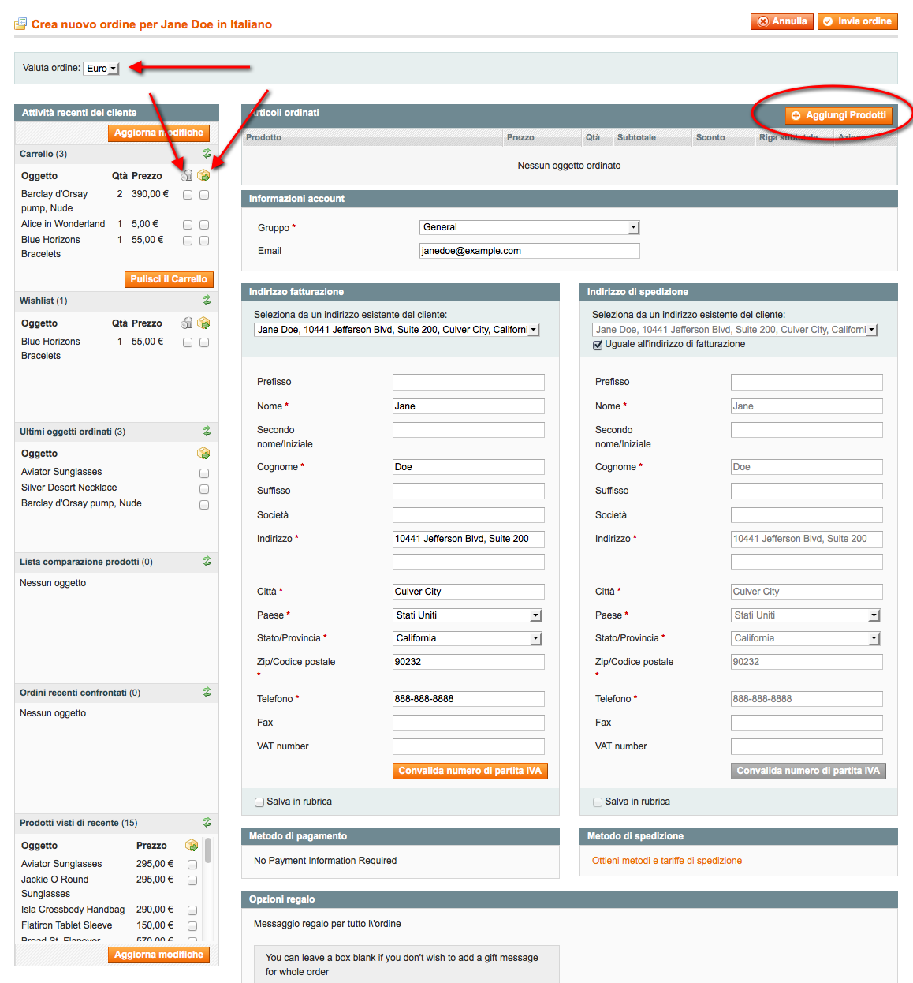Click the Invia ordine button
Image resolution: width=913 pixels, height=983 pixels.
click(x=857, y=21)
